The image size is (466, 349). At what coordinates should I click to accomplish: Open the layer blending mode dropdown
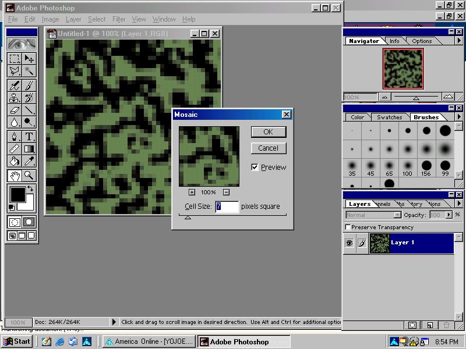click(x=398, y=215)
